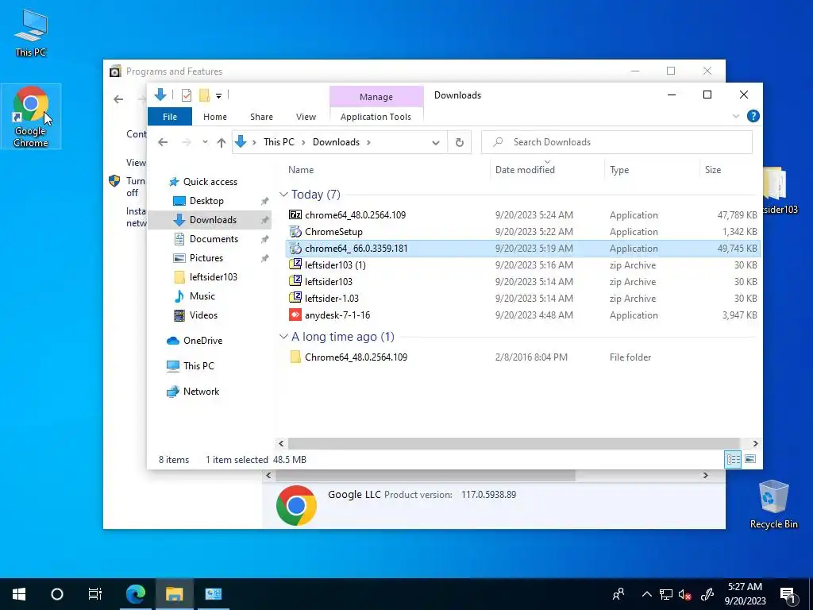Sort files by Date modified column
The width and height of the screenshot is (813, 610).
tap(525, 170)
